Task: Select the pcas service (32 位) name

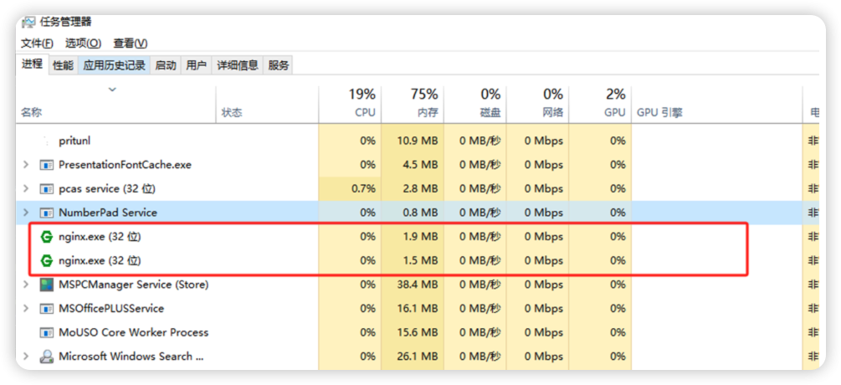Action: (x=107, y=189)
